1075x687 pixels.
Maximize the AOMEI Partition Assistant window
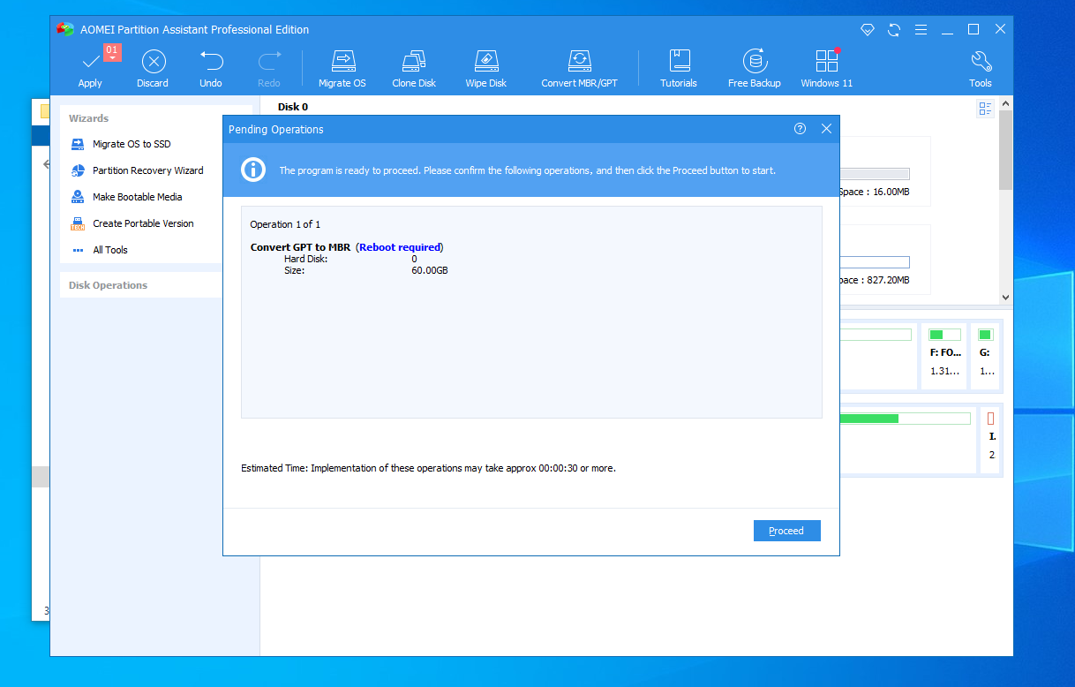[974, 30]
